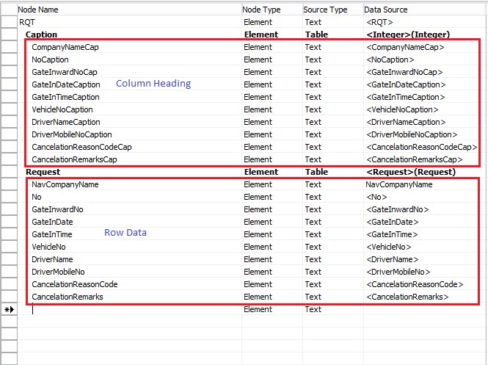Click the <Request>(Request) data source cell

click(411, 172)
